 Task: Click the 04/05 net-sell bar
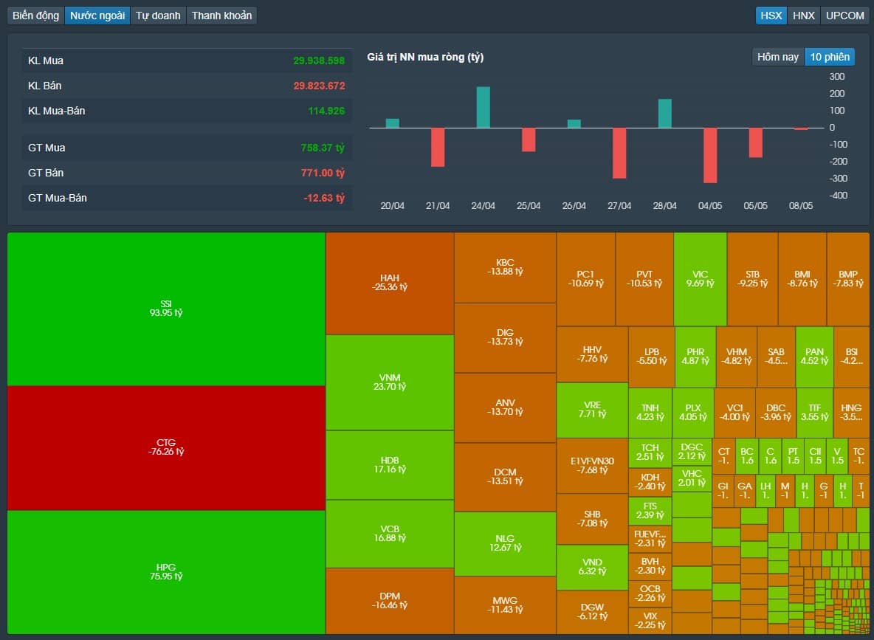(x=710, y=156)
